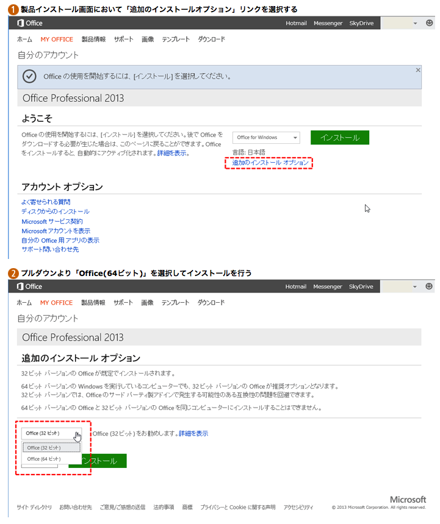Screen dimensions: 440x524
Task: Open サポート in the bottom navigation
Action: (x=123, y=303)
